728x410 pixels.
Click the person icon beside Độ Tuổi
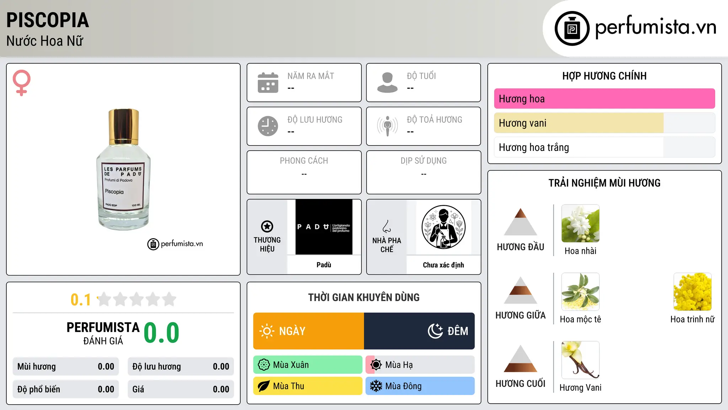point(387,83)
